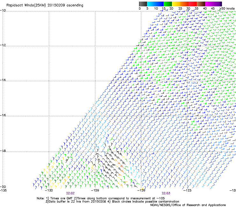The width and height of the screenshot is (236, 207).
Task: Click the Rapidscat Winds(25KM) title text
Action: [45, 5]
